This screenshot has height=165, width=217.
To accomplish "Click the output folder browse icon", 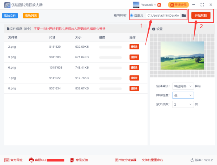I will coord(184,16).
